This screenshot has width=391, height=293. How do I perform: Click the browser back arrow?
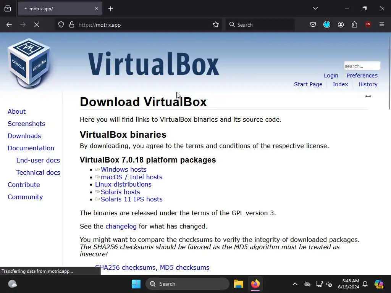(x=9, y=25)
